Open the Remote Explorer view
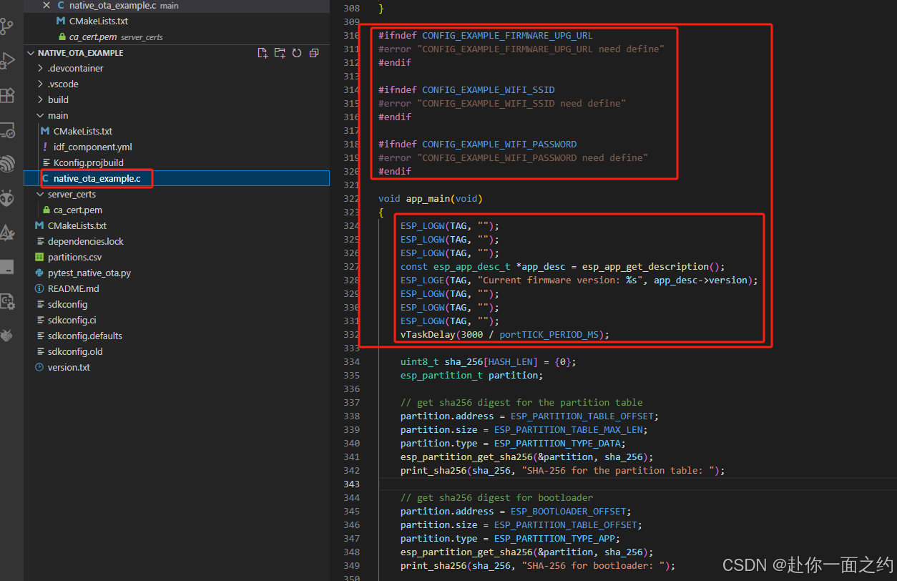 7,130
